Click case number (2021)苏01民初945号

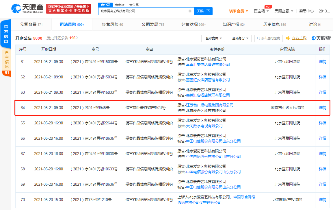click(x=90, y=108)
